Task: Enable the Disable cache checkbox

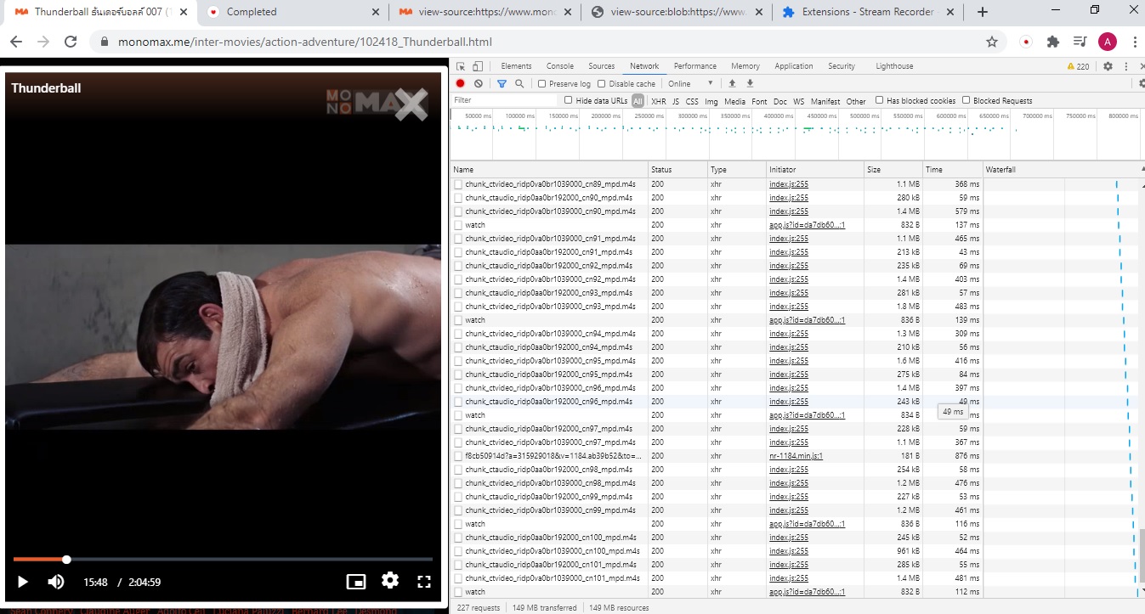Action: 602,84
